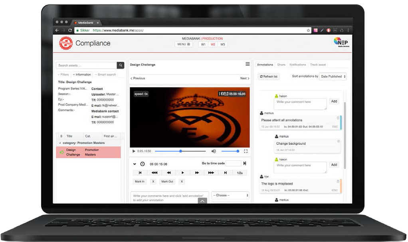
Task: Click Add beside the upper hakon comment box
Action: pyautogui.click(x=334, y=102)
